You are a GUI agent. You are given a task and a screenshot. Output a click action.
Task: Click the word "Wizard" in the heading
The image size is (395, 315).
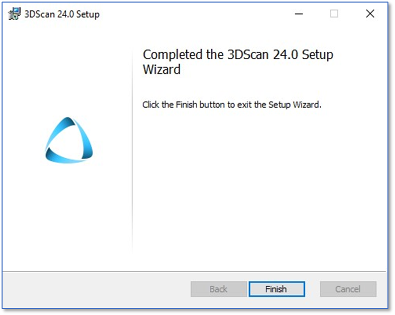point(162,69)
